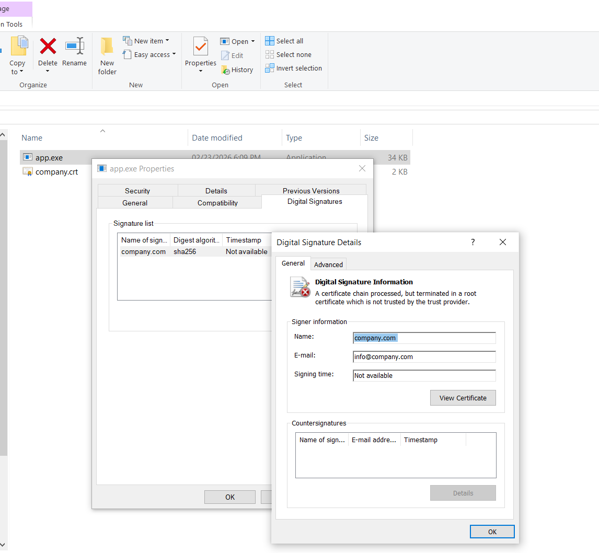Screen dimensions: 599x553
Task: Dismiss Digital Signature Details with OK
Action: 492,531
